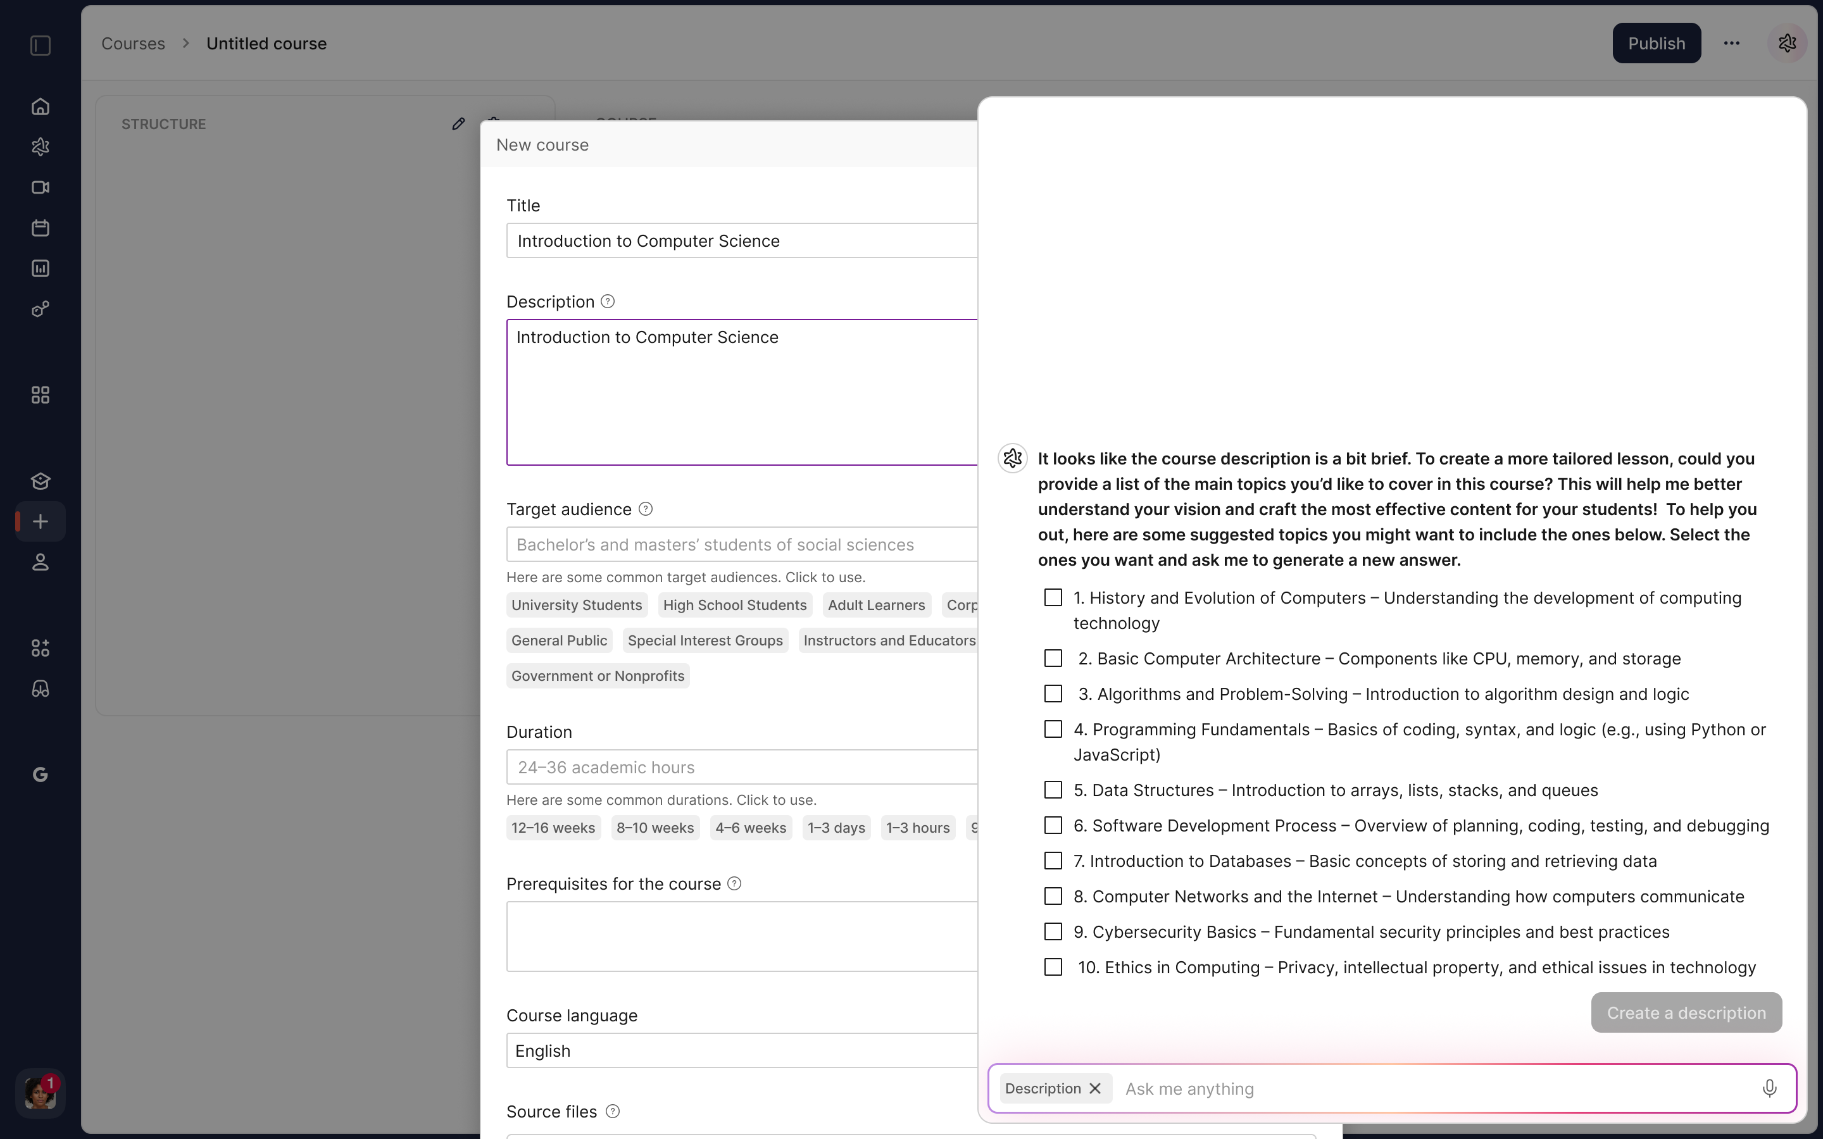
Task: Open the video camera sidebar icon
Action: coord(40,187)
